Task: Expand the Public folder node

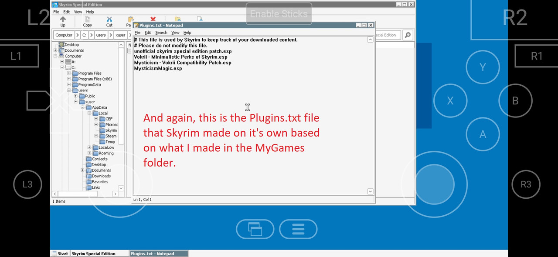Action: 76,96
